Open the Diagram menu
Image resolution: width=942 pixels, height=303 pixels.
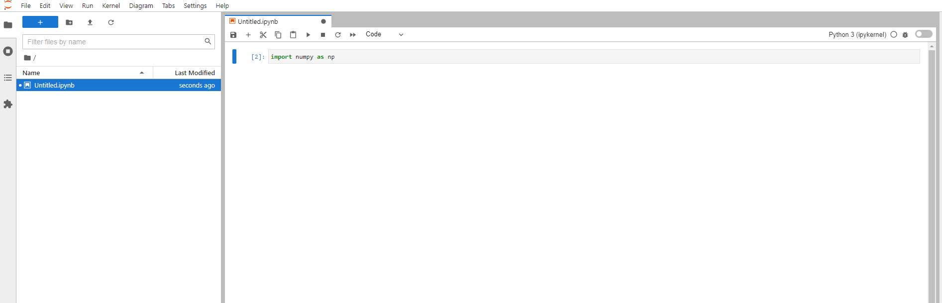click(x=141, y=6)
